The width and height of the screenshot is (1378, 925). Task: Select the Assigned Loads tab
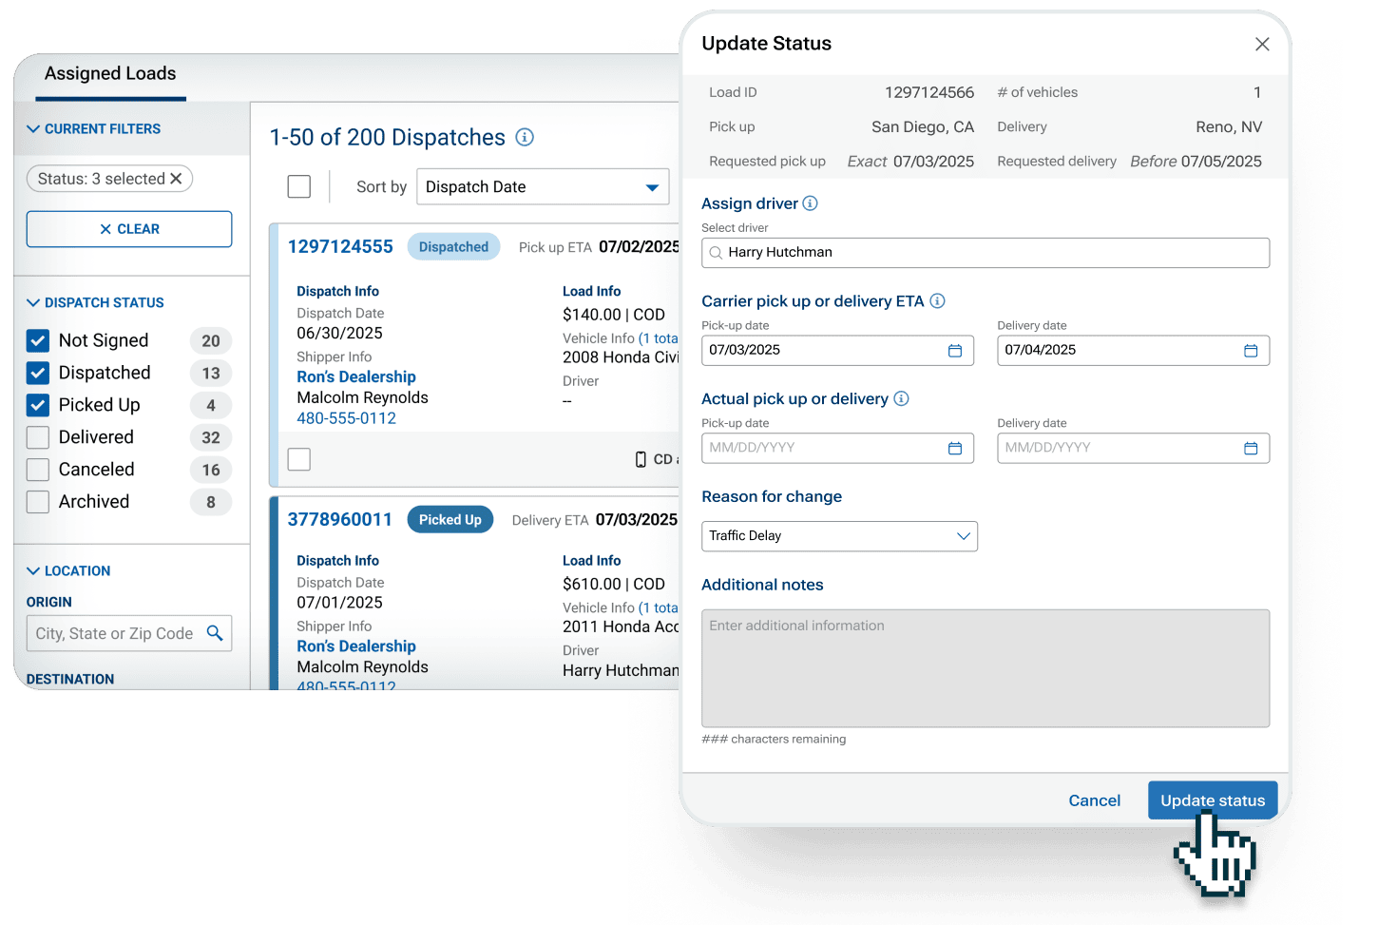tap(110, 74)
